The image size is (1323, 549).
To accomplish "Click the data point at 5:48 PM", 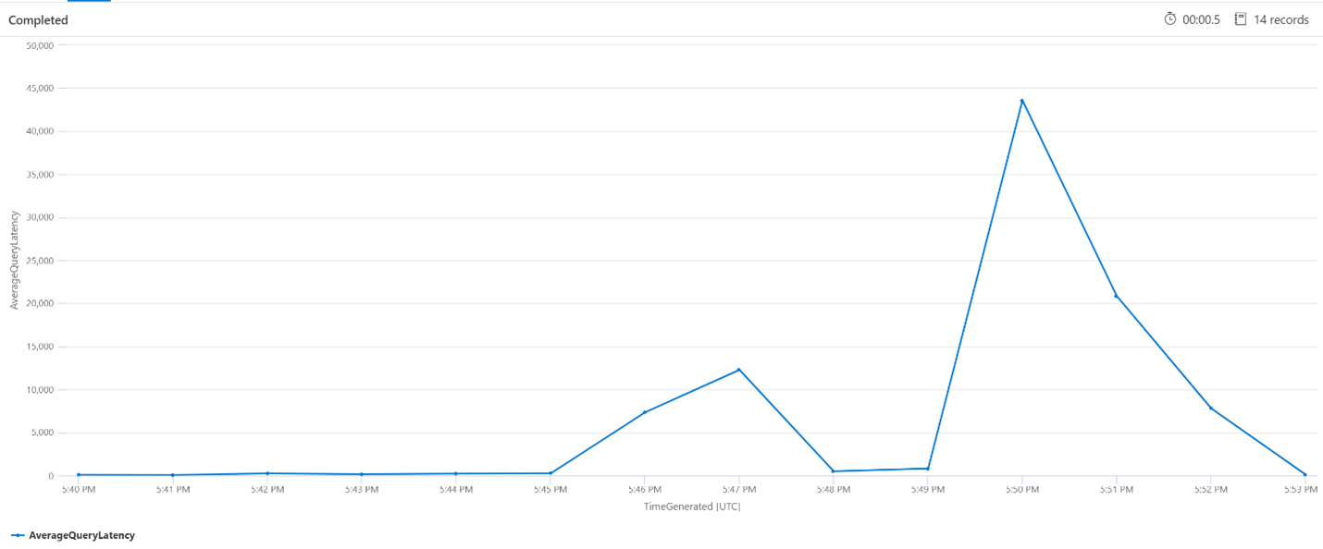I will (x=834, y=470).
